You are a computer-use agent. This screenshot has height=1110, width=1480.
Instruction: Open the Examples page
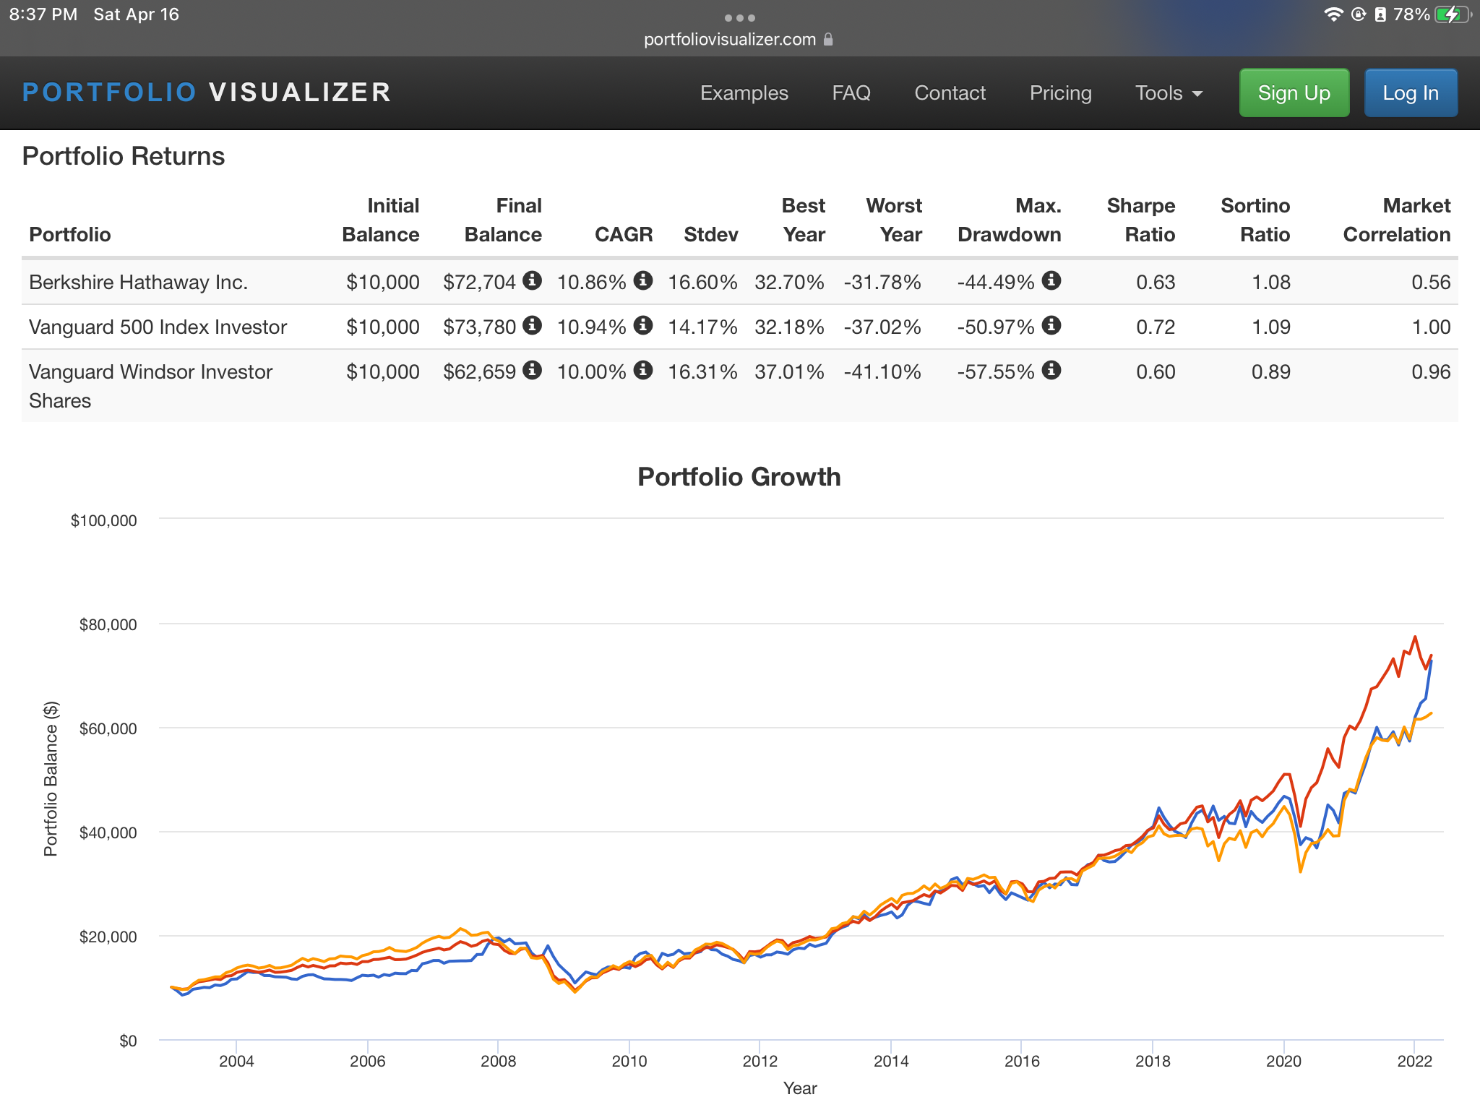tap(744, 93)
